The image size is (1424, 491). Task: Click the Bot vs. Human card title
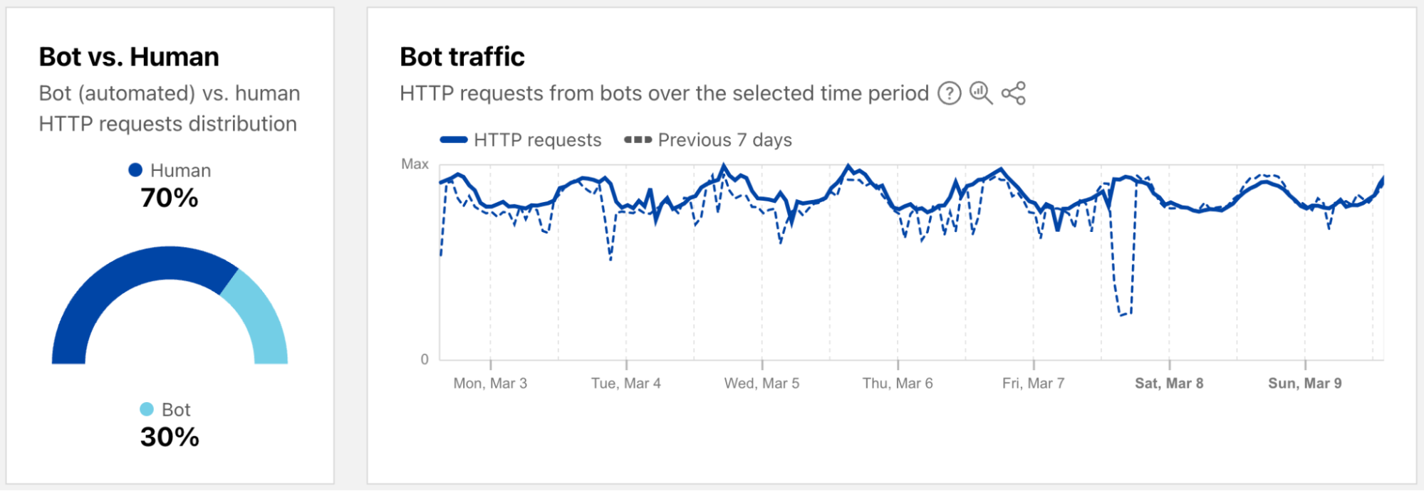point(129,57)
